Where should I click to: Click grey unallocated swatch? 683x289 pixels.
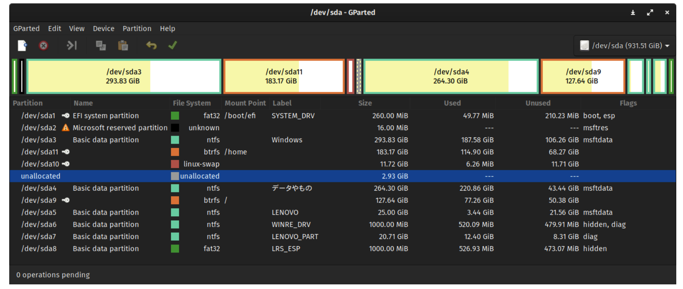pyautogui.click(x=175, y=176)
